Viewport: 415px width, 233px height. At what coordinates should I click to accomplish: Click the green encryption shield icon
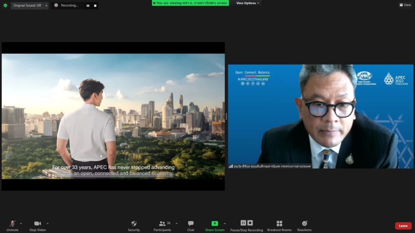click(x=5, y=5)
